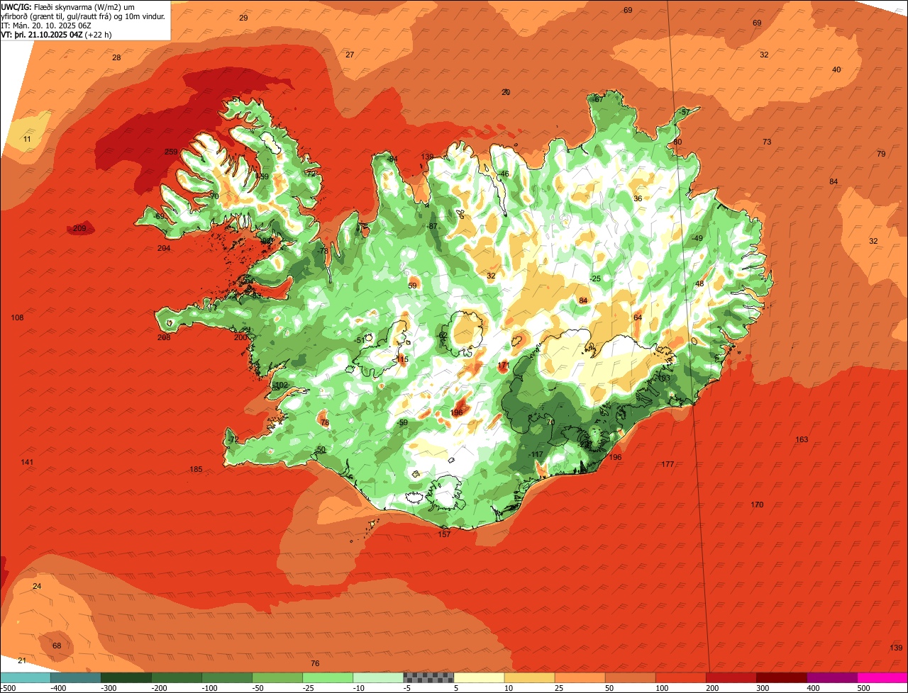This screenshot has width=908, height=693.
Task: Click the map value 208 near Snæfellsnes
Action: point(164,337)
